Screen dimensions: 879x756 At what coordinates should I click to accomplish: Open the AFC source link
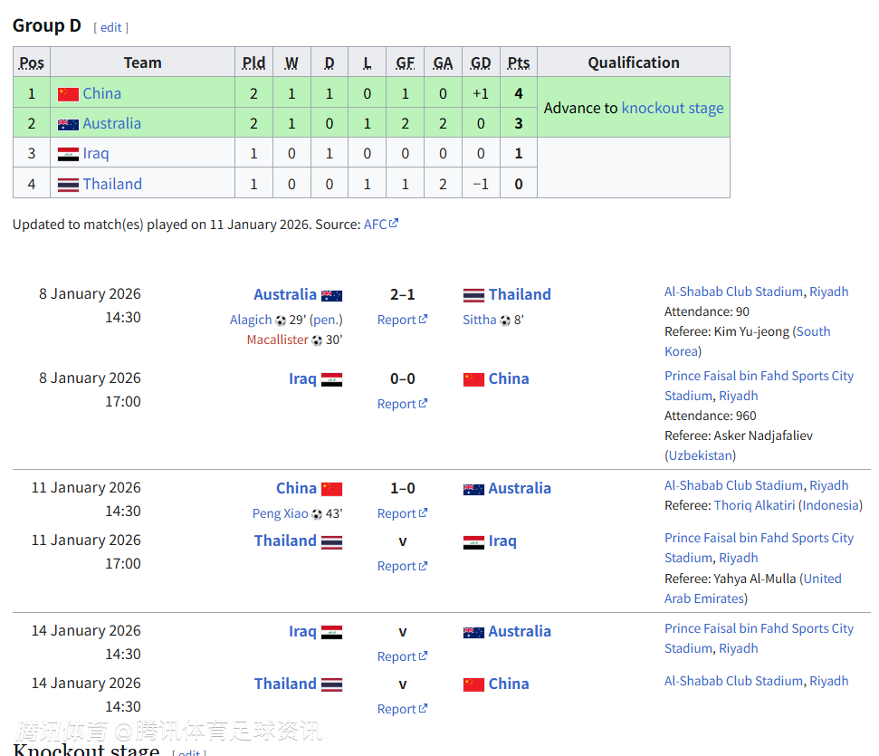click(x=375, y=224)
